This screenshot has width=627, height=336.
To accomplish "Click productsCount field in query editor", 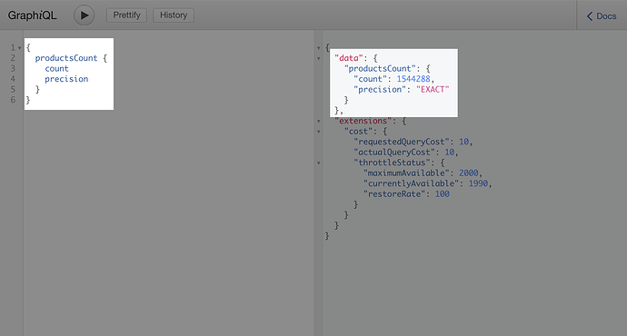I will click(66, 58).
